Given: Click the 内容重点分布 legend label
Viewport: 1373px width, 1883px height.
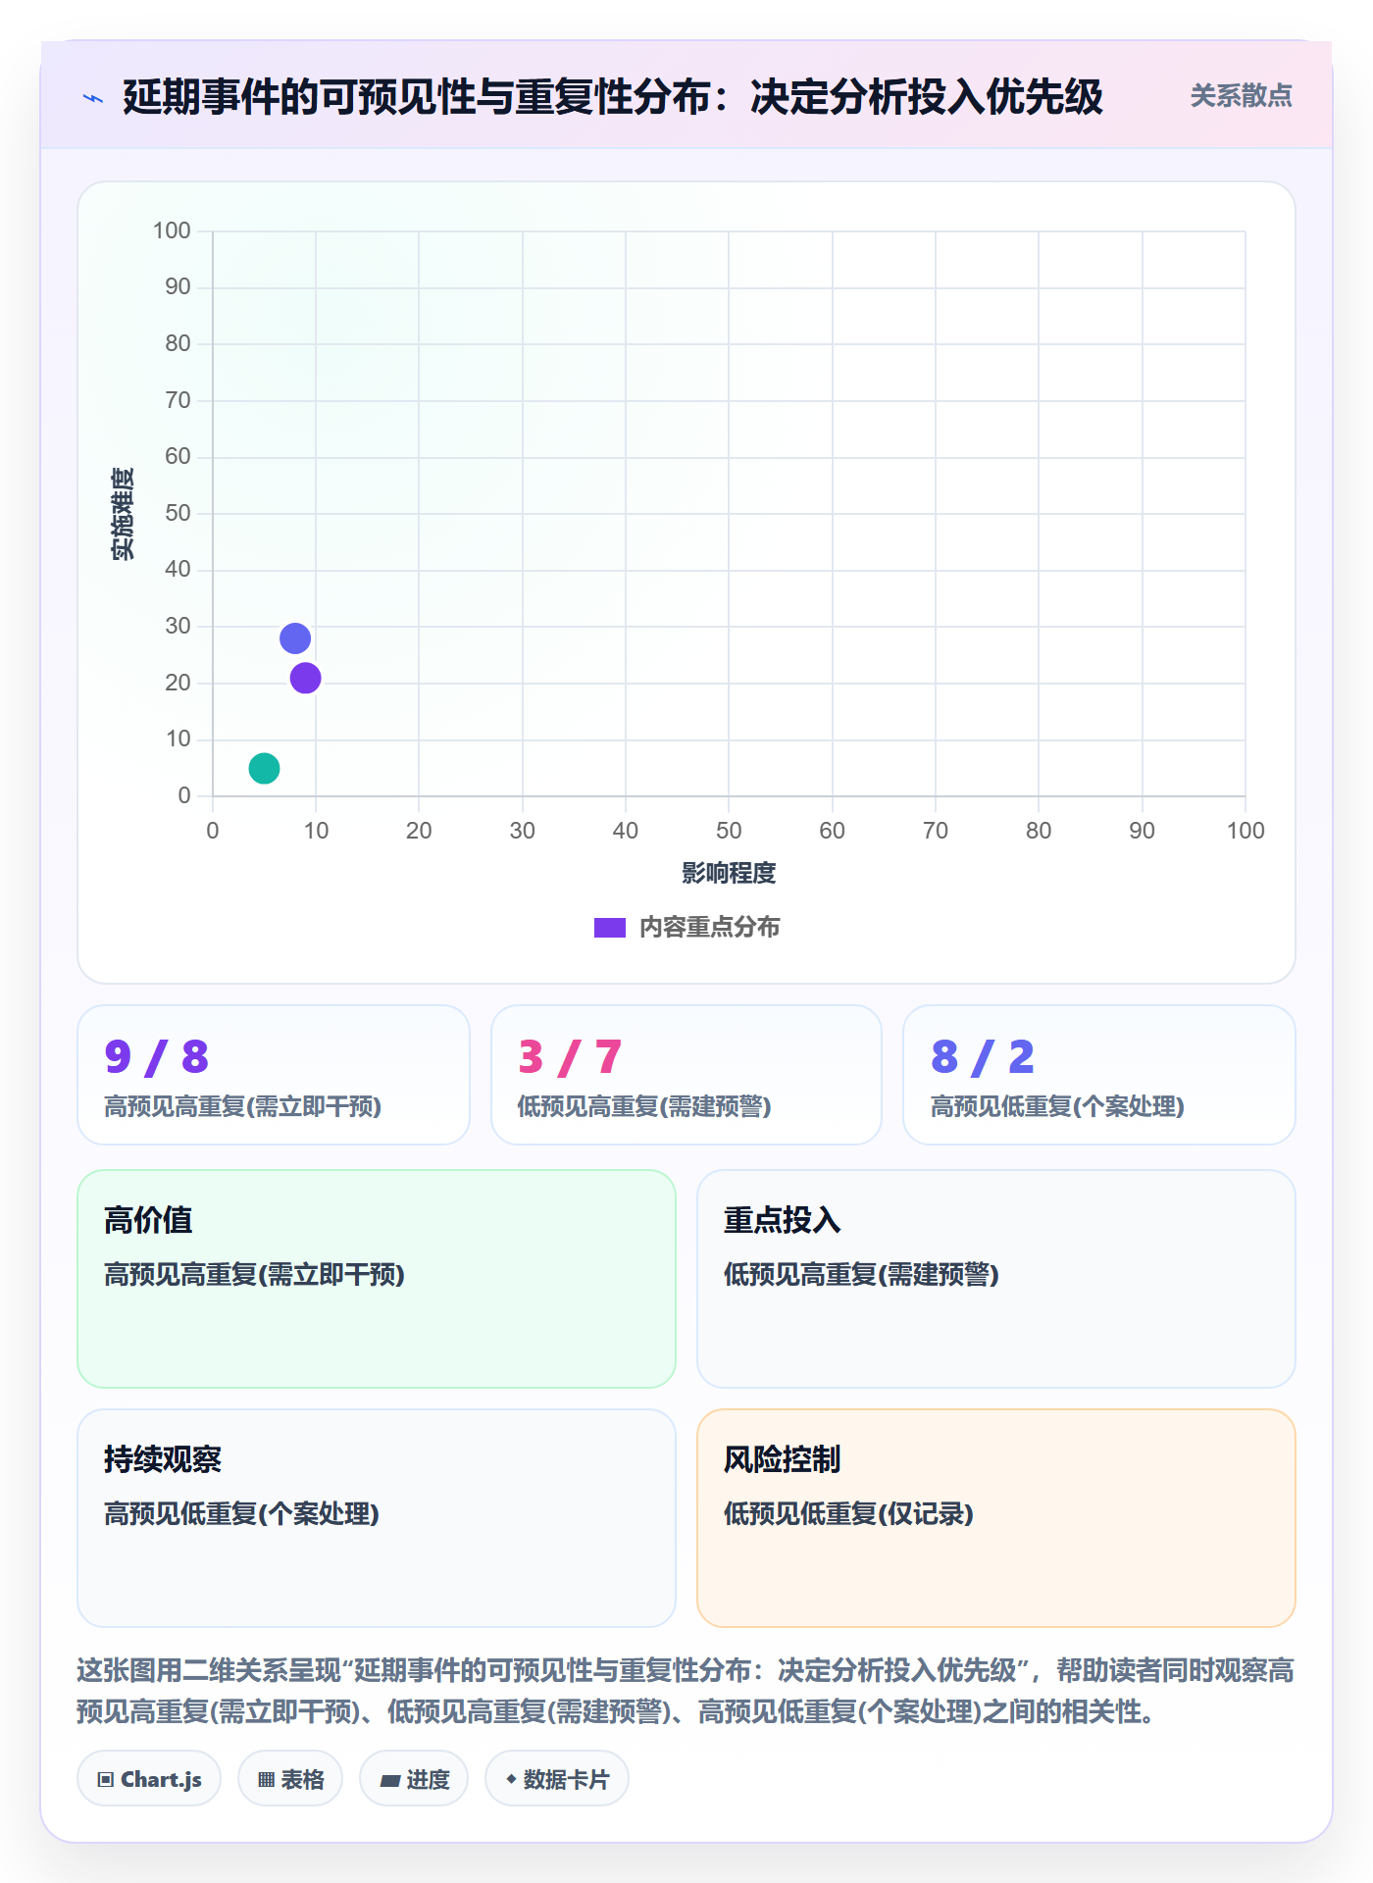Looking at the screenshot, I should (709, 928).
